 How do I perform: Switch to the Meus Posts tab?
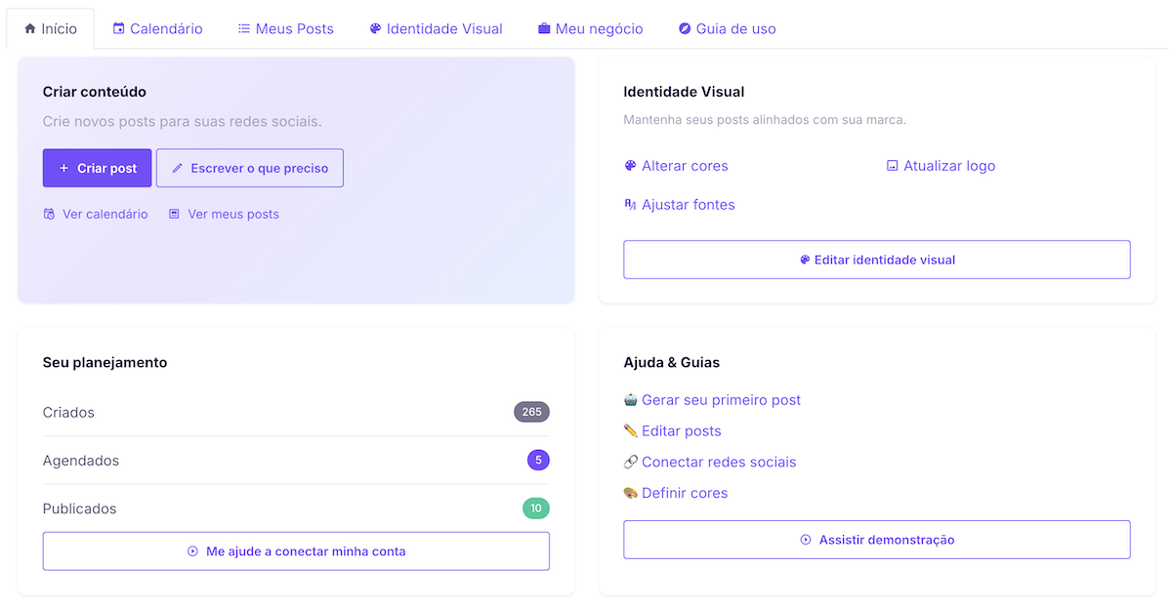(285, 29)
